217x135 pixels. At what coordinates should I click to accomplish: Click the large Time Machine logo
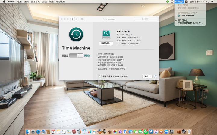[x=76, y=34]
